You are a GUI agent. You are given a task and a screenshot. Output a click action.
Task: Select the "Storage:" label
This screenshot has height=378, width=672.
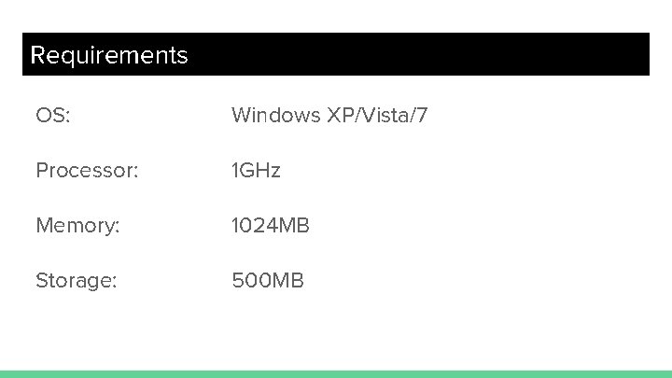(x=77, y=280)
